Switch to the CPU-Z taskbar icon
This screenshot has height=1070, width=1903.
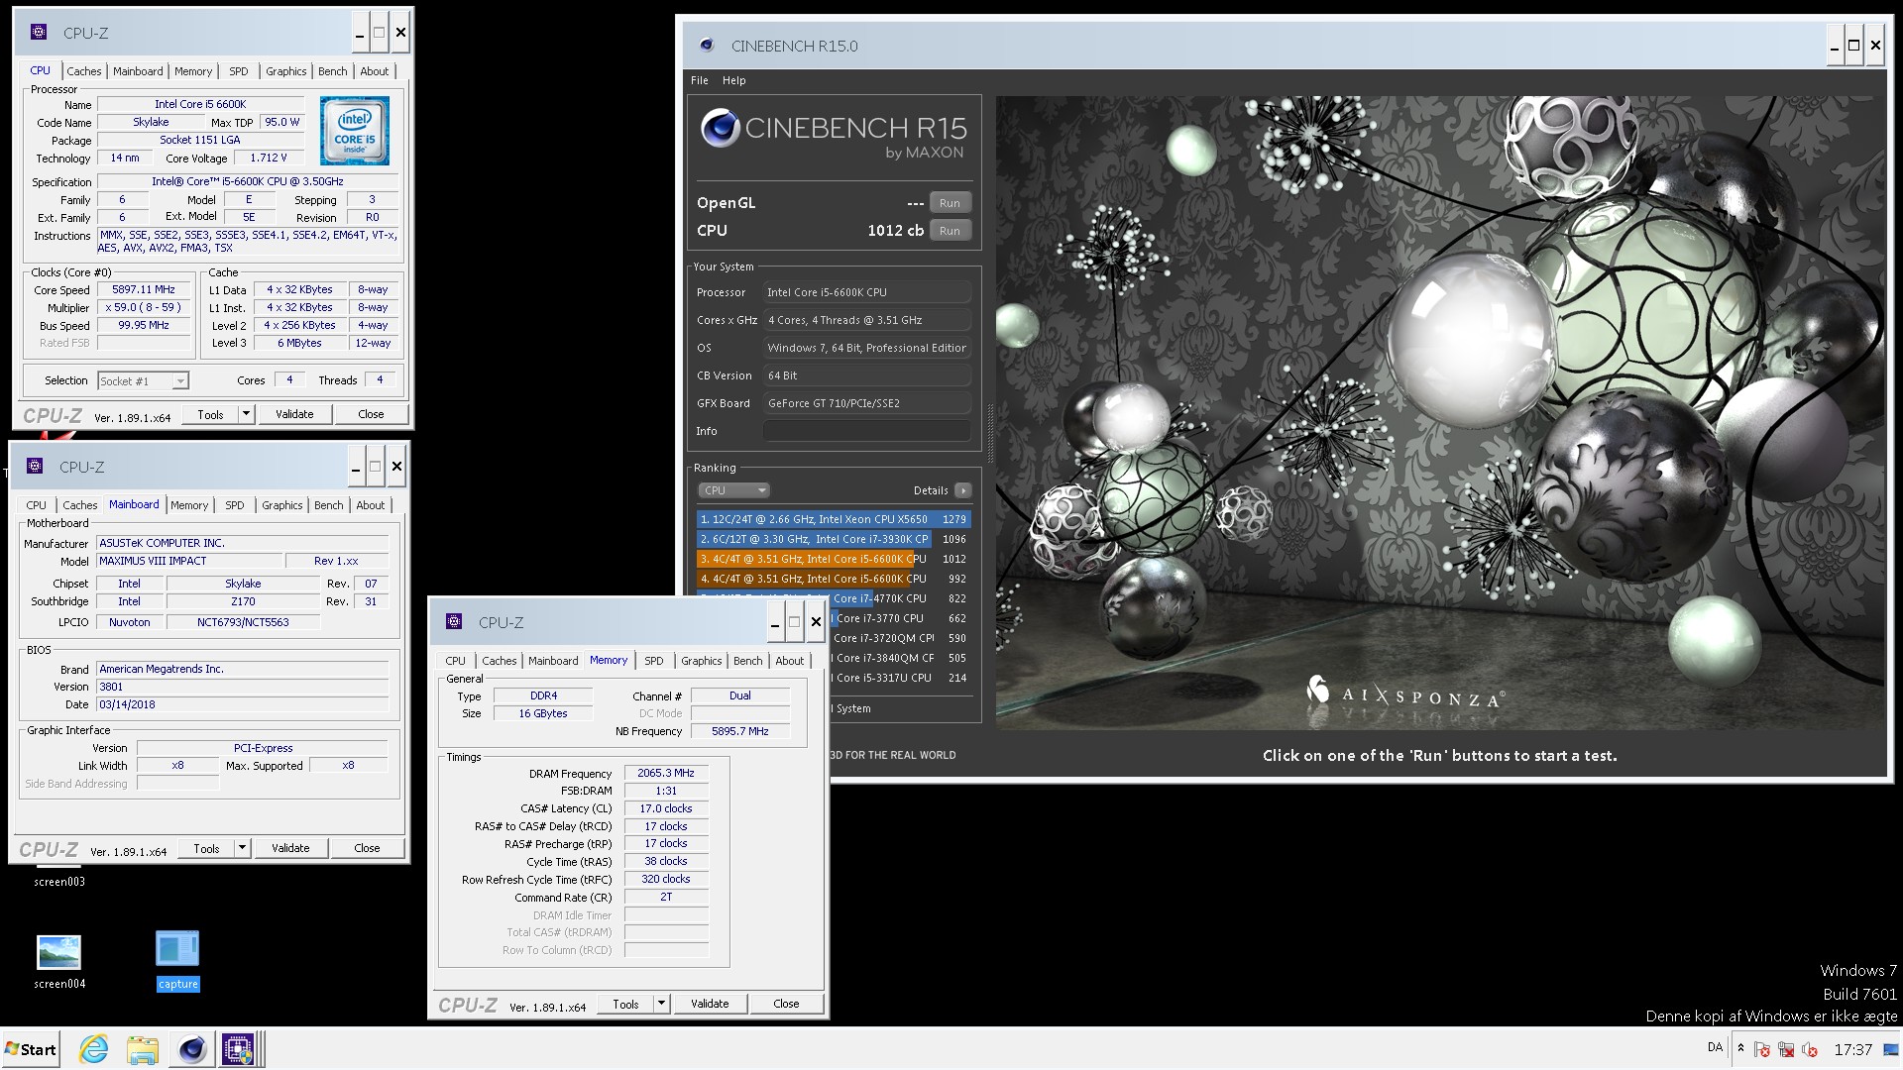coord(239,1049)
